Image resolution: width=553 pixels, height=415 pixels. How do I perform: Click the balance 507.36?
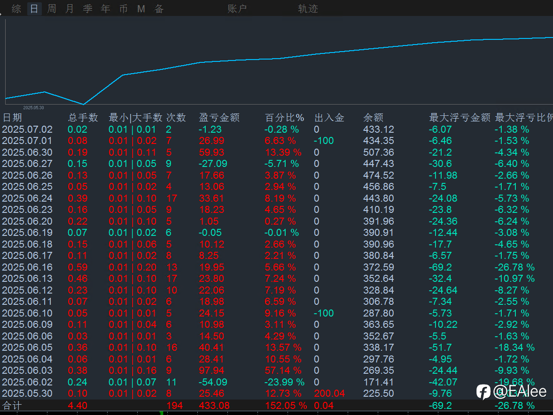pyautogui.click(x=378, y=152)
